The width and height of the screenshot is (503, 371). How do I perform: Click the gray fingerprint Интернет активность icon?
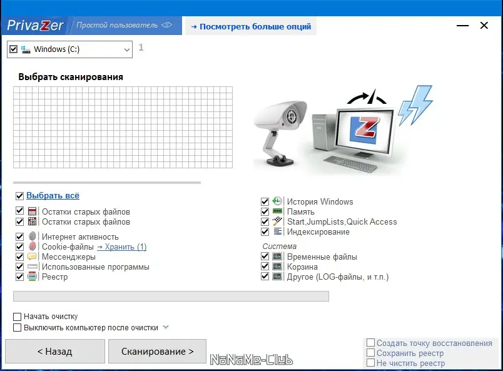[x=32, y=236]
